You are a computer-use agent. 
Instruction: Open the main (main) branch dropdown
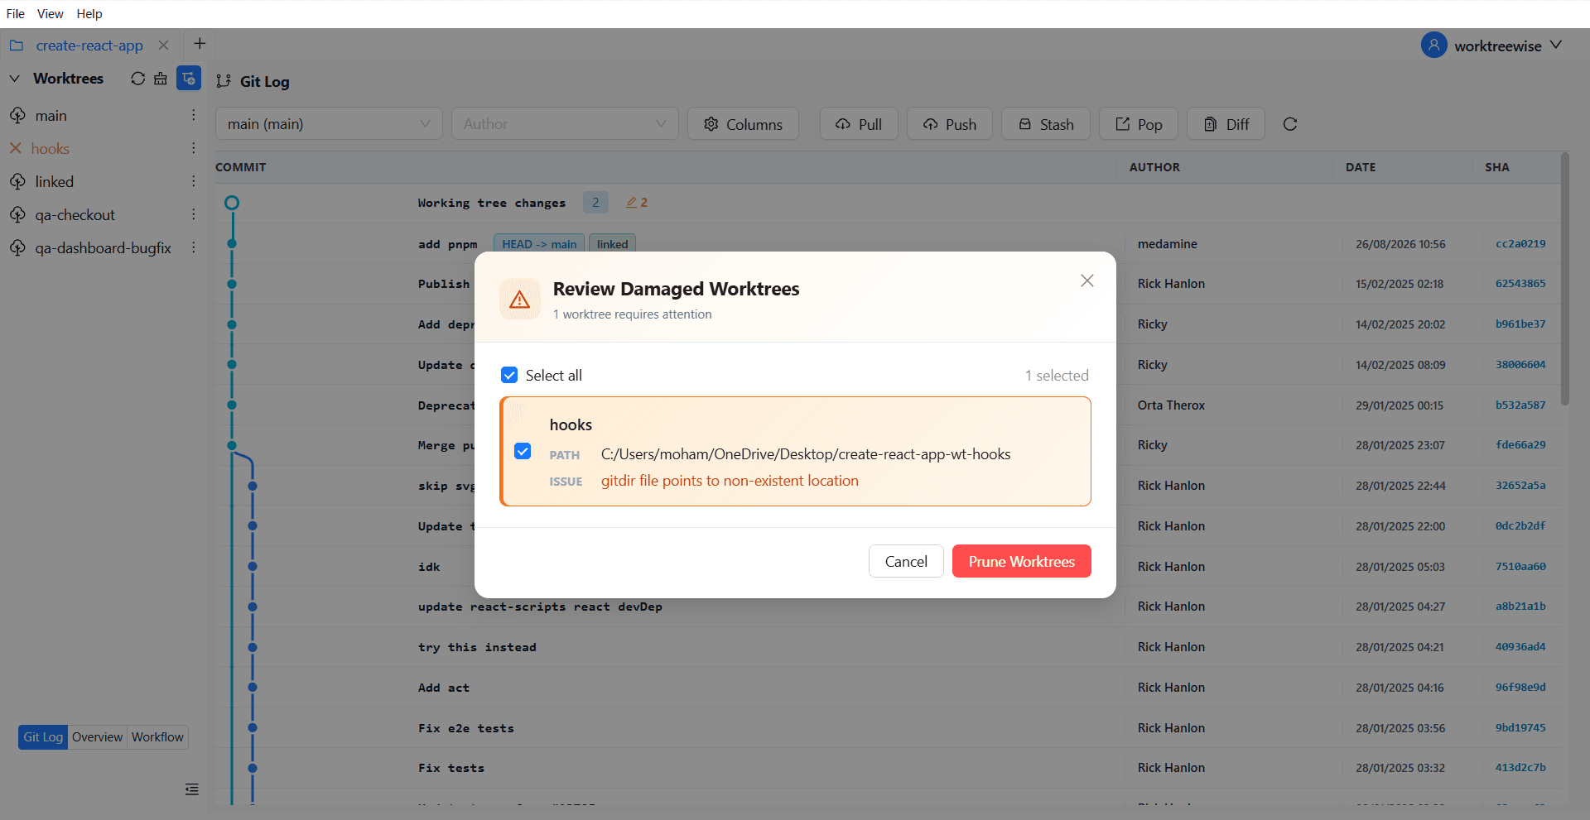329,124
